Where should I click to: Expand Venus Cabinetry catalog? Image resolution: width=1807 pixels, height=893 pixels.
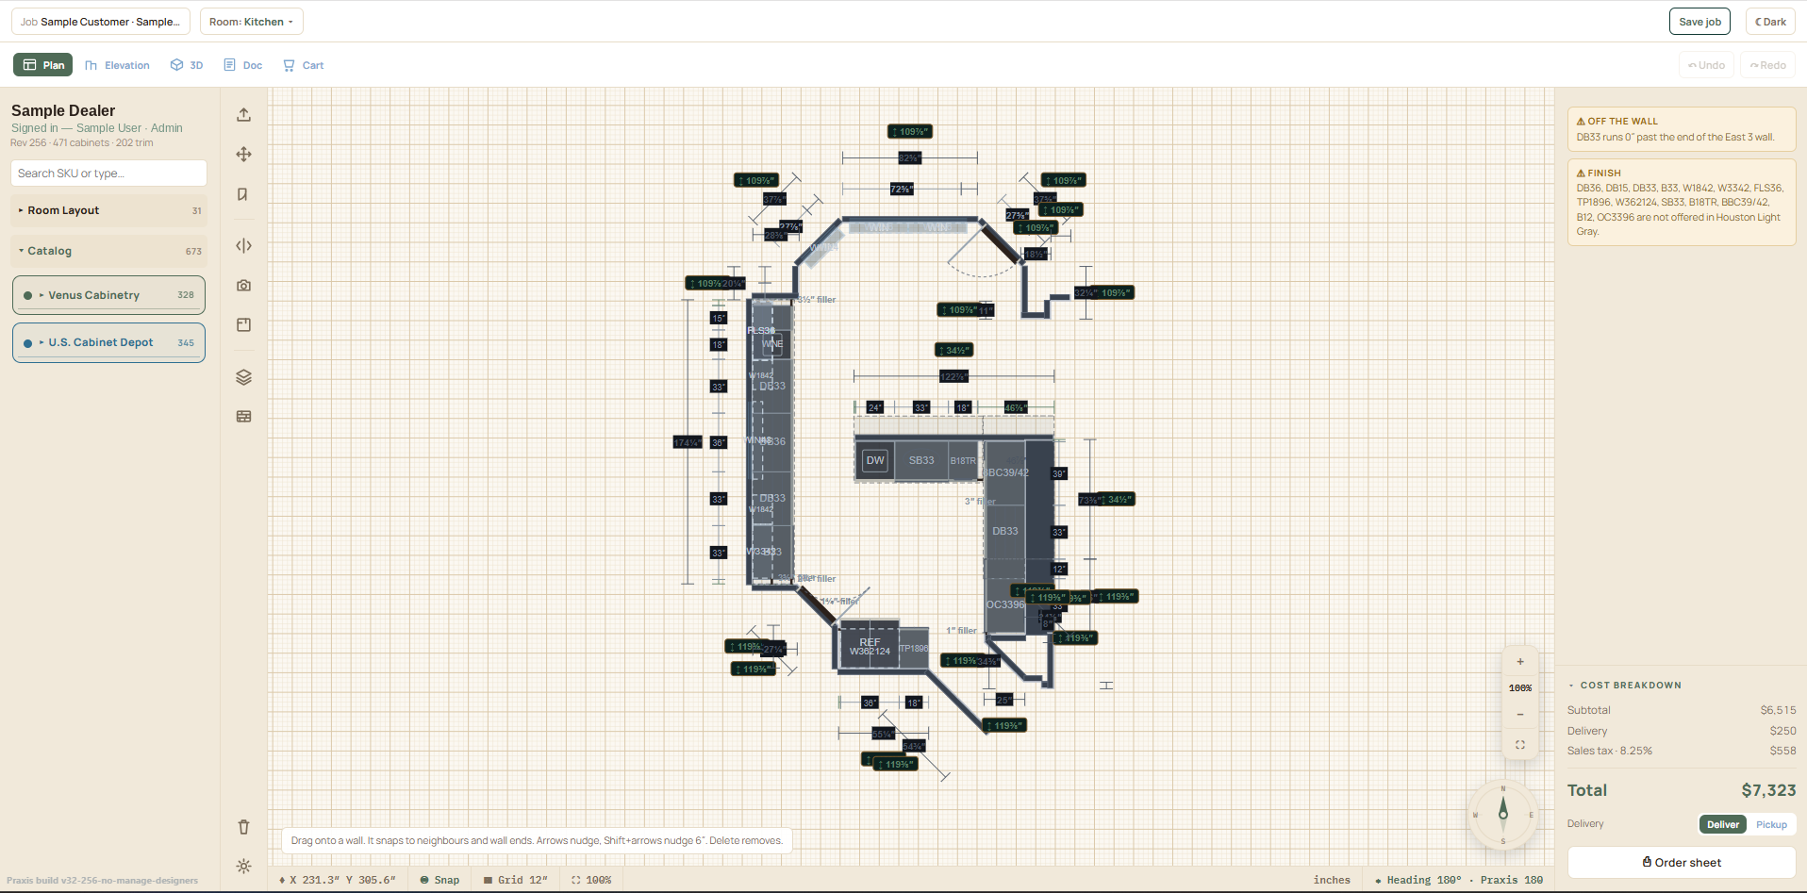pyautogui.click(x=108, y=295)
